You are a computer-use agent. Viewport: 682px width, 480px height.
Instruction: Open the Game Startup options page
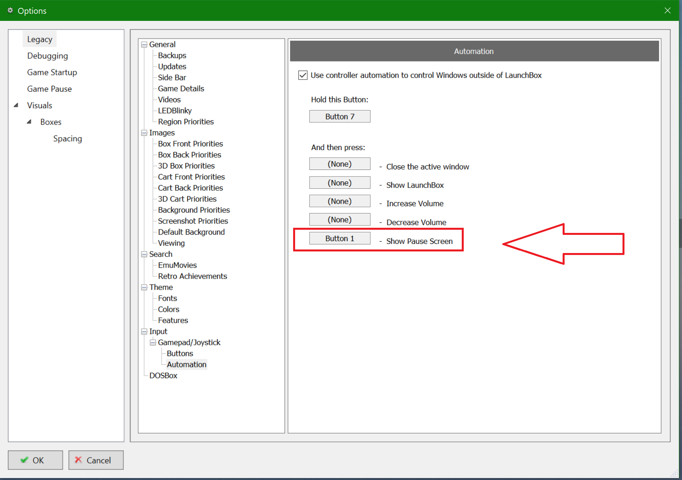coord(52,73)
